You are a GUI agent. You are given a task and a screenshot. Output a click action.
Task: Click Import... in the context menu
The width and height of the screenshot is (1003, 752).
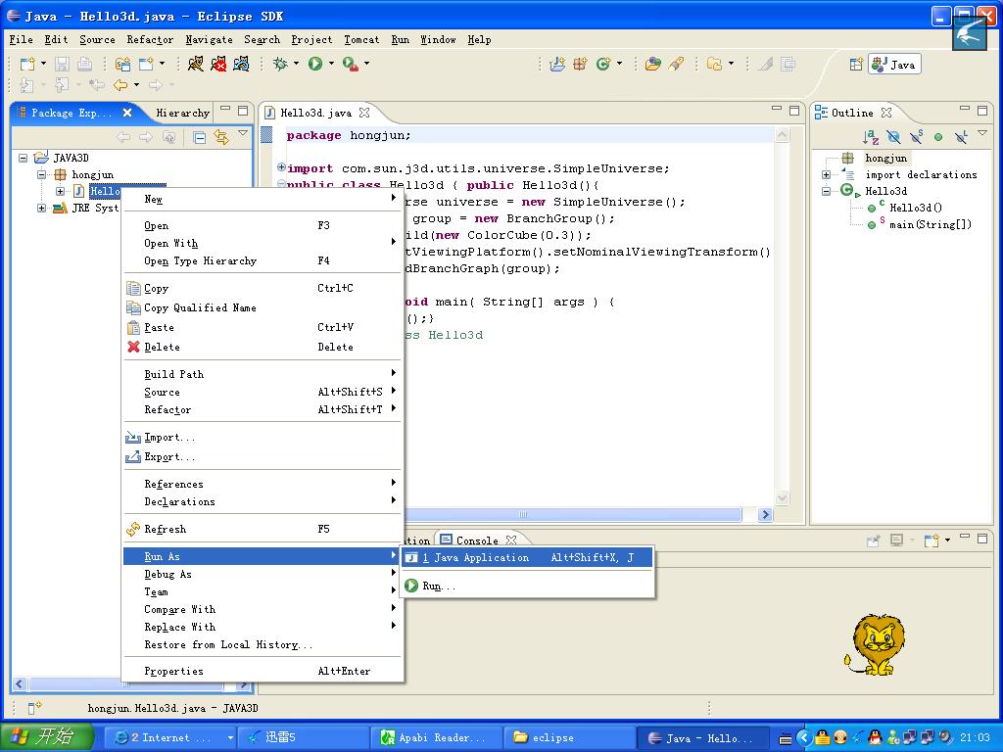pyautogui.click(x=263, y=438)
